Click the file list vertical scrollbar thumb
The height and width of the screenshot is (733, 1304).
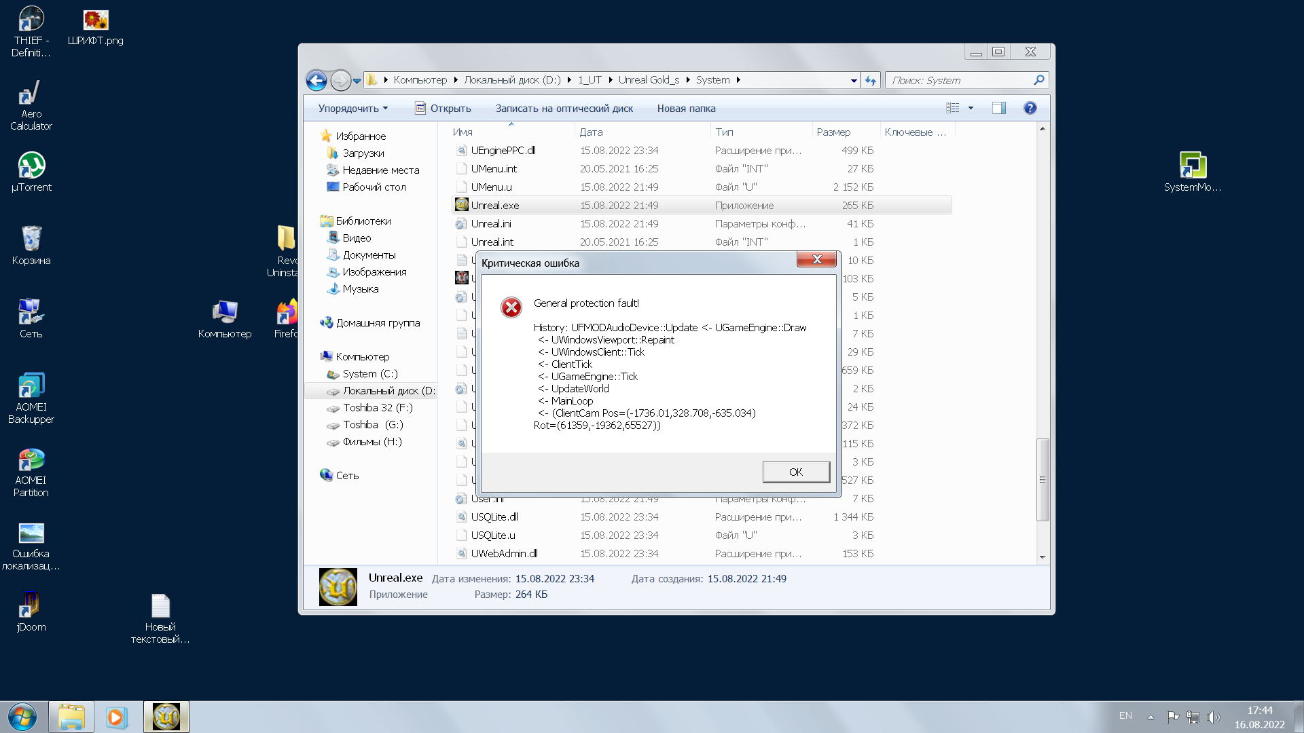(x=1043, y=479)
